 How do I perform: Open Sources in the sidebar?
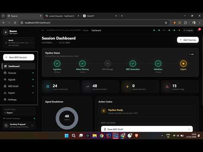19,73
